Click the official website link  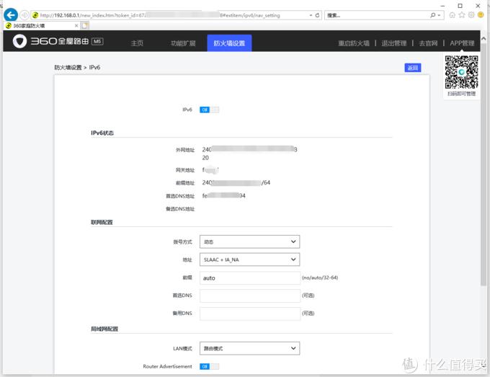coord(428,43)
